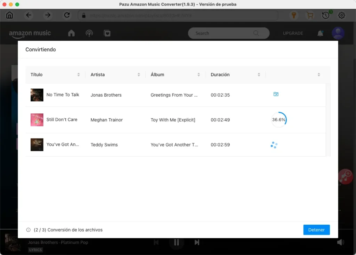Sort tracks by Artista
The height and width of the screenshot is (255, 356).
coord(139,74)
